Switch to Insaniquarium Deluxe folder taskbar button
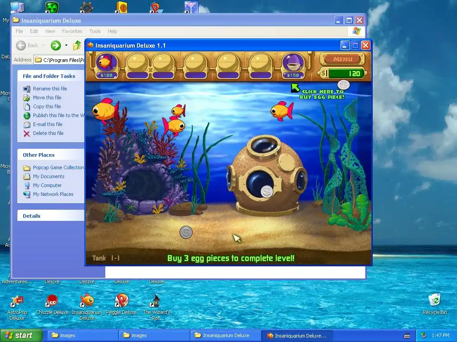Screen dimensions: 457x342 click(225, 335)
